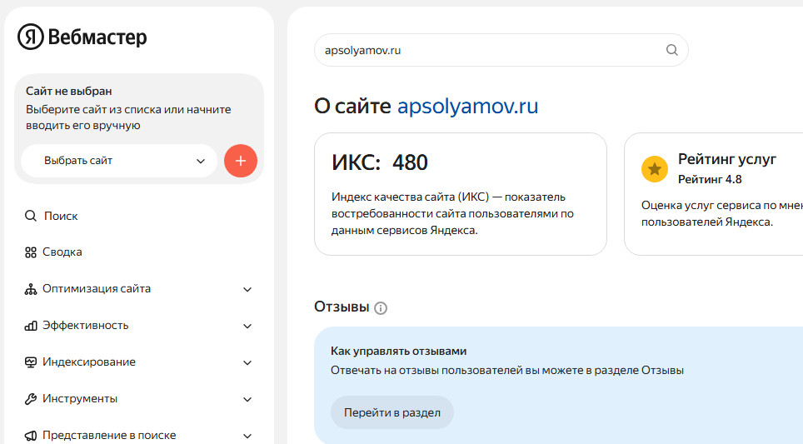This screenshot has height=444, width=803.
Task: Click the Как управлять отзывами heading
Action: 398,352
